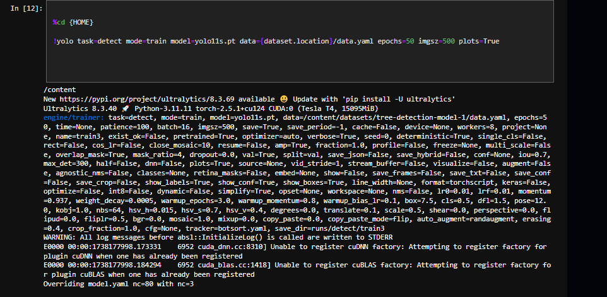Click {dataset.location} in the data argument
Screen dimensions: 607x297
coord(296,41)
